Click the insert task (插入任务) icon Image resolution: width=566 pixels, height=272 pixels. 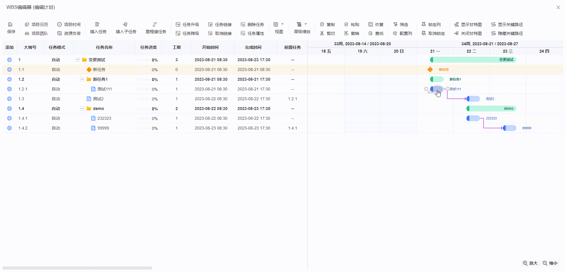97,25
